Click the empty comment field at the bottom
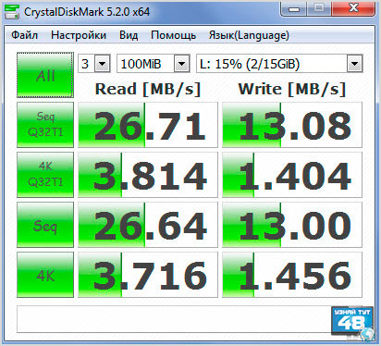Image resolution: width=381 pixels, height=346 pixels. pyautogui.click(x=174, y=319)
